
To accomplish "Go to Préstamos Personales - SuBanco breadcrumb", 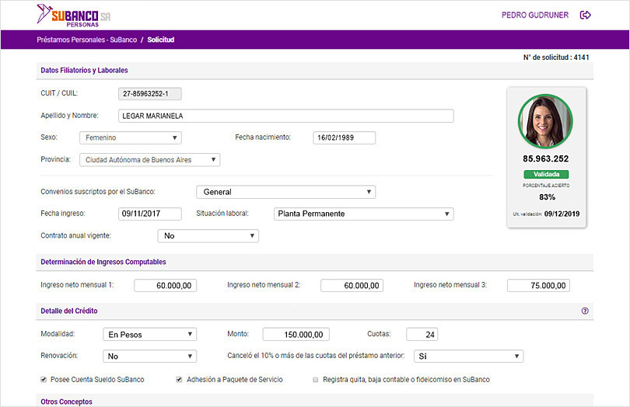I will point(87,40).
